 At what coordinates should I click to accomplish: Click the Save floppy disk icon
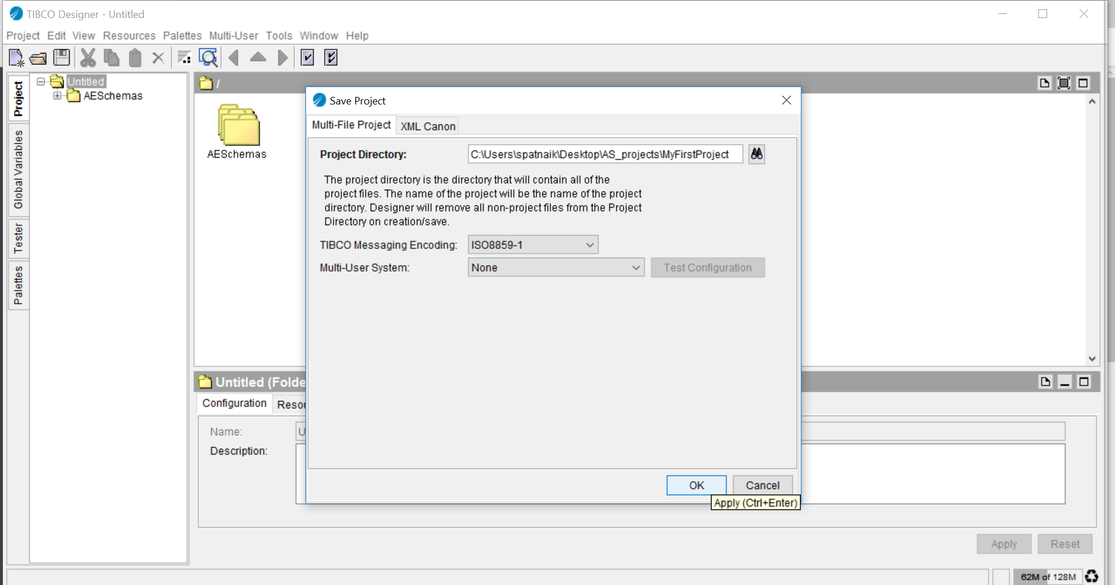pyautogui.click(x=62, y=57)
